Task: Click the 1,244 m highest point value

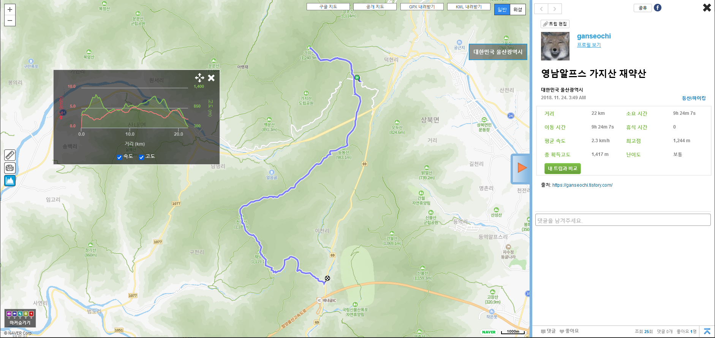Action: [682, 141]
